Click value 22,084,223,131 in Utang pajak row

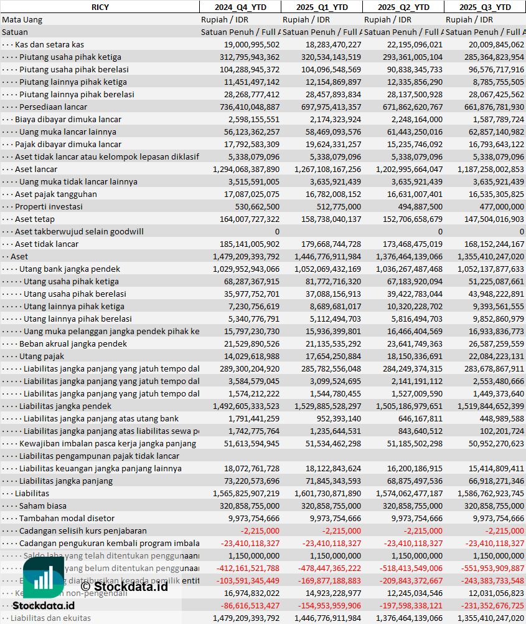click(496, 356)
